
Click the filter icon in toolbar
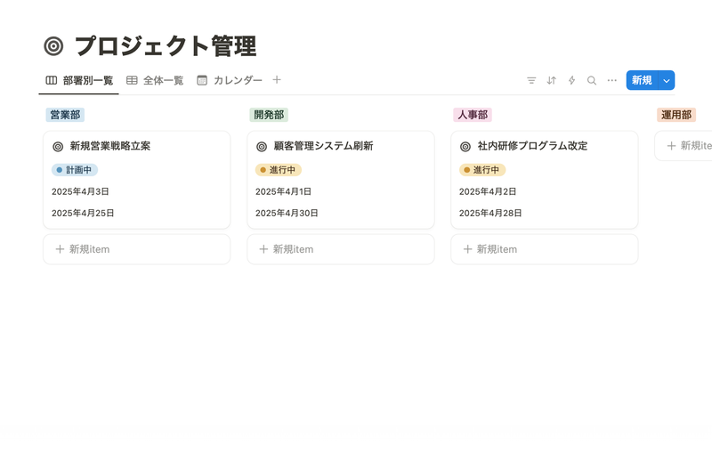[x=531, y=80]
